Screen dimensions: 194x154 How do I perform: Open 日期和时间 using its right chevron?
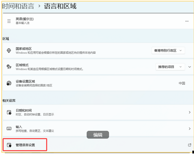pos(190,112)
